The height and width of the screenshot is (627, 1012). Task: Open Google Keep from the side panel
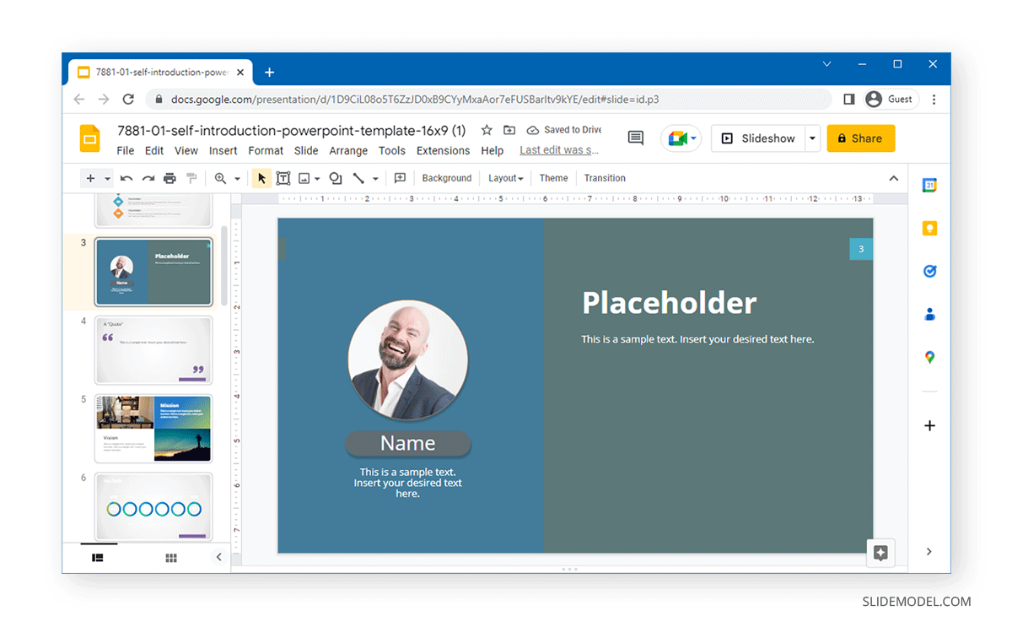[929, 228]
